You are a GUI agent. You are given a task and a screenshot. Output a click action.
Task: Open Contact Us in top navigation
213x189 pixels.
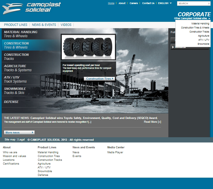pyautogui.click(x=148, y=3)
